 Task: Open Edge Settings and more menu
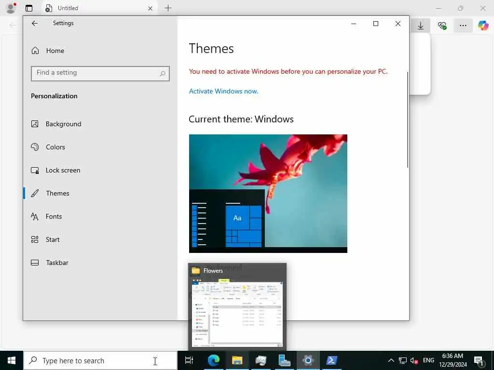(x=463, y=26)
